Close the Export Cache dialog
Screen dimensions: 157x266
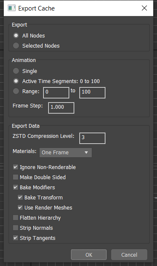pyautogui.click(x=144, y=8)
